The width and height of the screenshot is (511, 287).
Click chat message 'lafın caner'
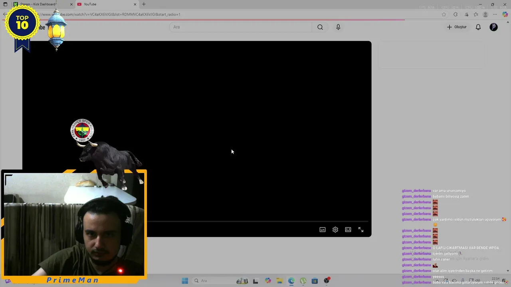coord(441,259)
